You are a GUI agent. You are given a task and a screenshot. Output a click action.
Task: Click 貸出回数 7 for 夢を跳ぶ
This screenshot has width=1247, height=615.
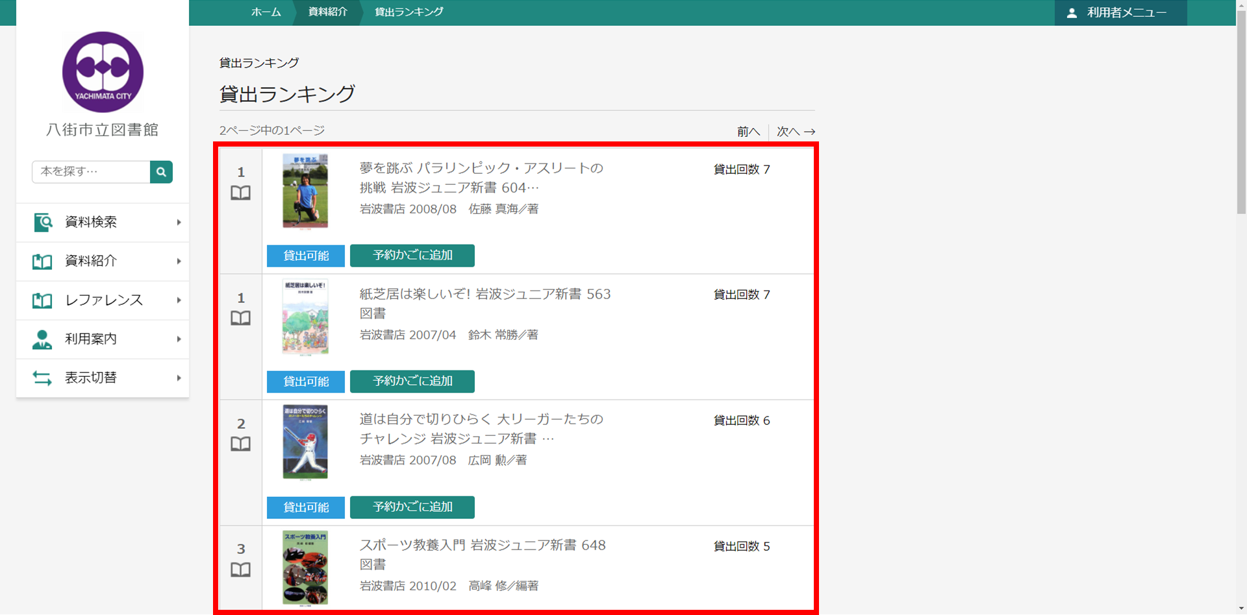(x=742, y=169)
